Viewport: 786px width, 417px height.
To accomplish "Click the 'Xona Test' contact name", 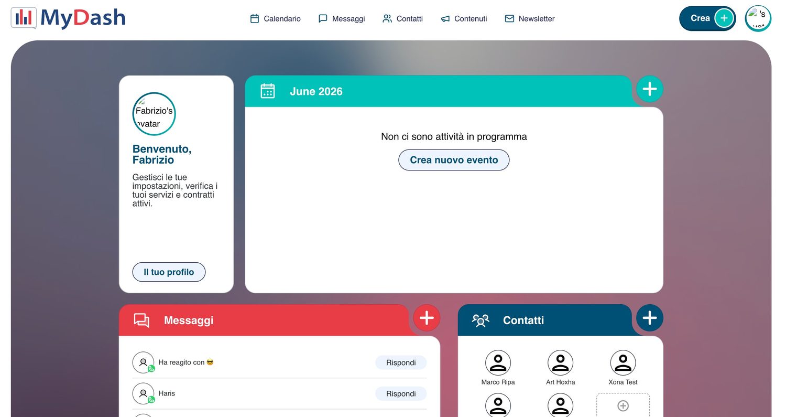I will coord(623,382).
